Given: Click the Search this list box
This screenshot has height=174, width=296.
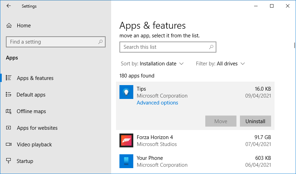Looking at the screenshot, I should (x=164, y=47).
